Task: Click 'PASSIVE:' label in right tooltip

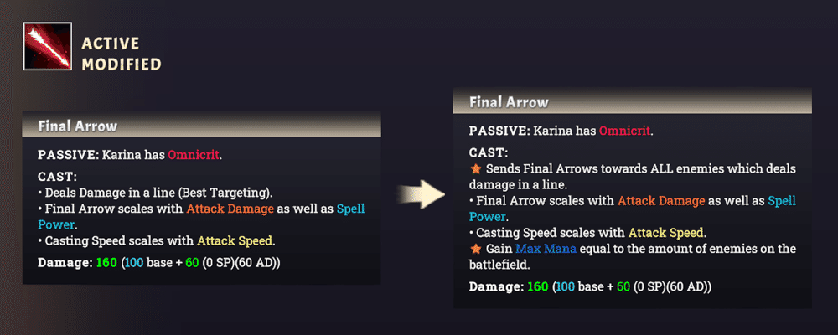Action: [x=498, y=131]
